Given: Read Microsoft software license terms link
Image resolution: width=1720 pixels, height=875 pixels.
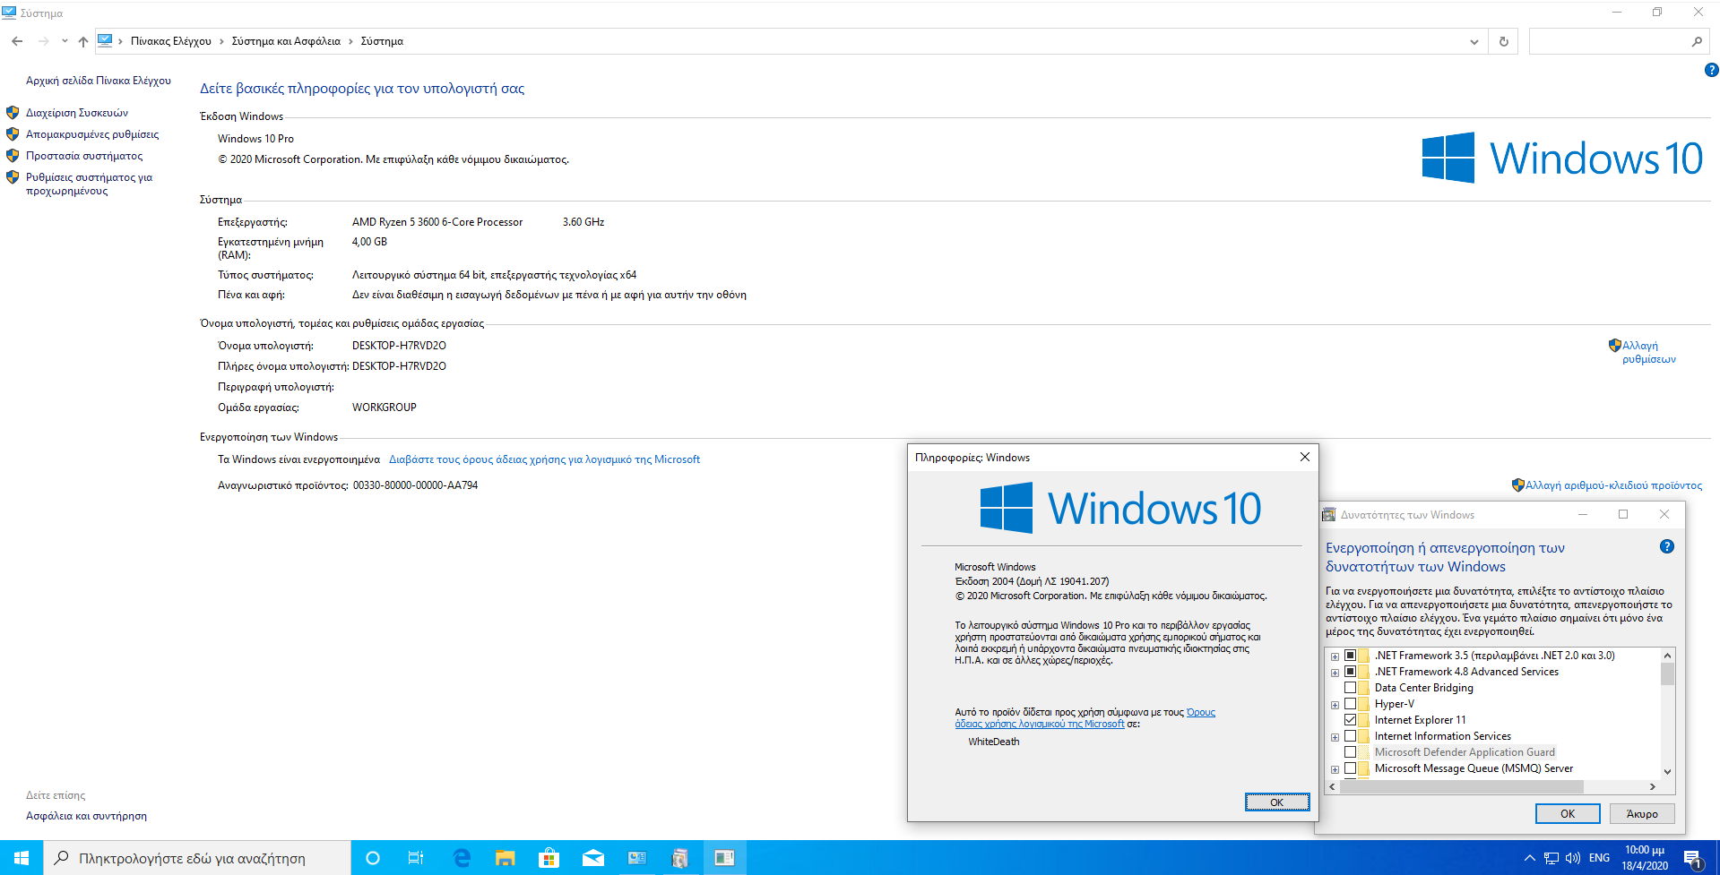Looking at the screenshot, I should (544, 459).
